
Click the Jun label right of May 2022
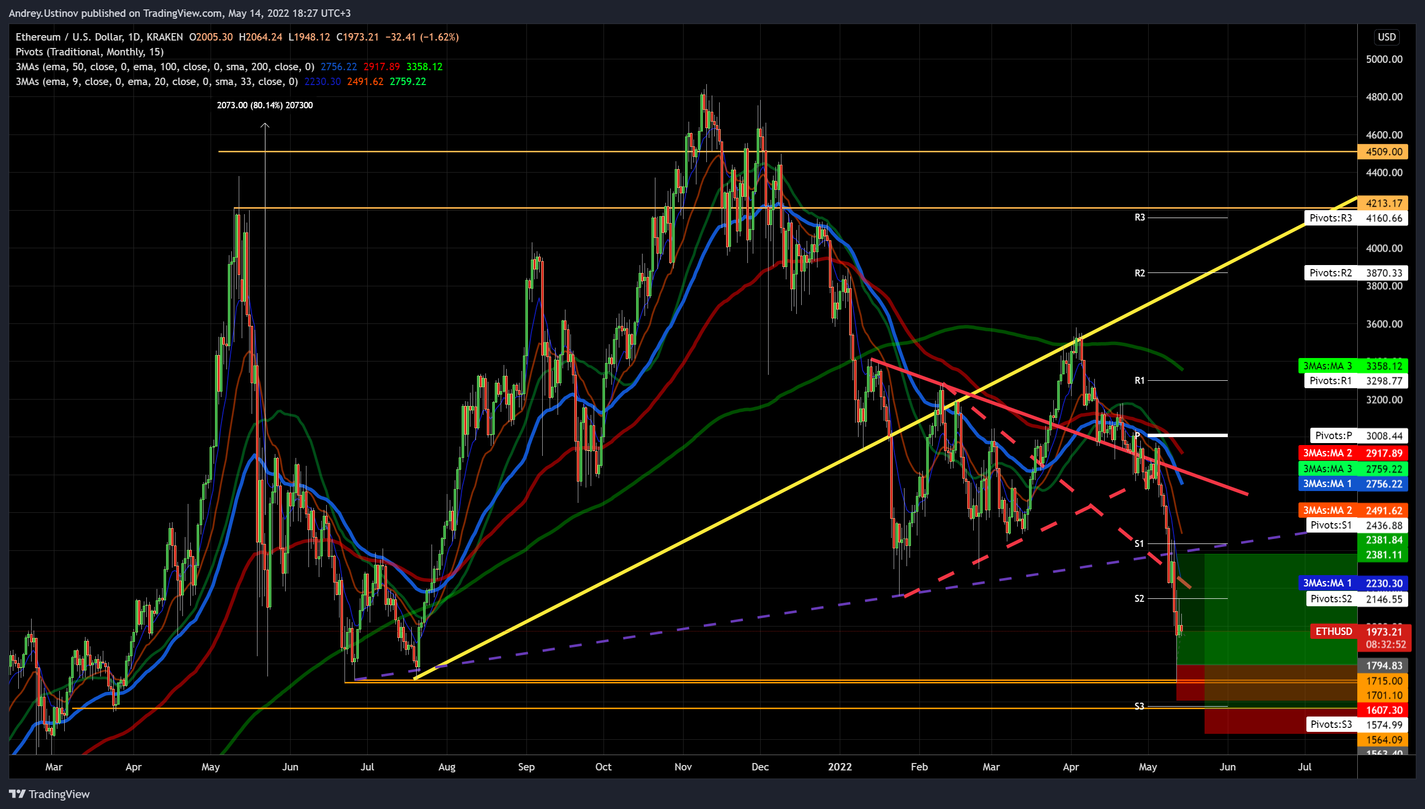(x=1227, y=767)
